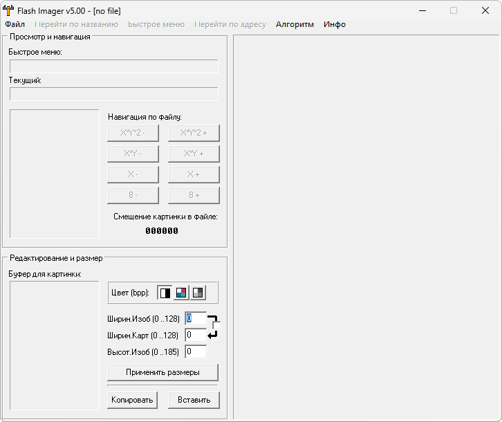502x422 pixels.
Task: Click the Цвет (bpp) label
Action: click(130, 293)
